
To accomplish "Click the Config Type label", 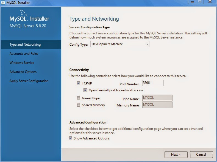I will (79, 45).
